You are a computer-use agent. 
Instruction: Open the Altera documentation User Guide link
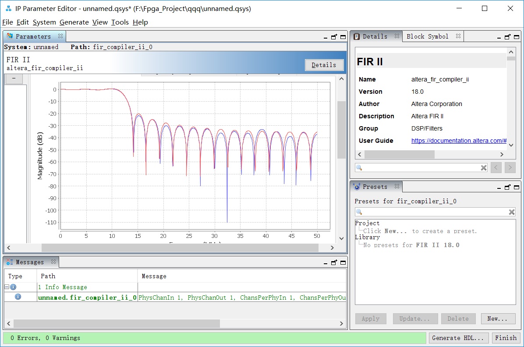click(458, 141)
